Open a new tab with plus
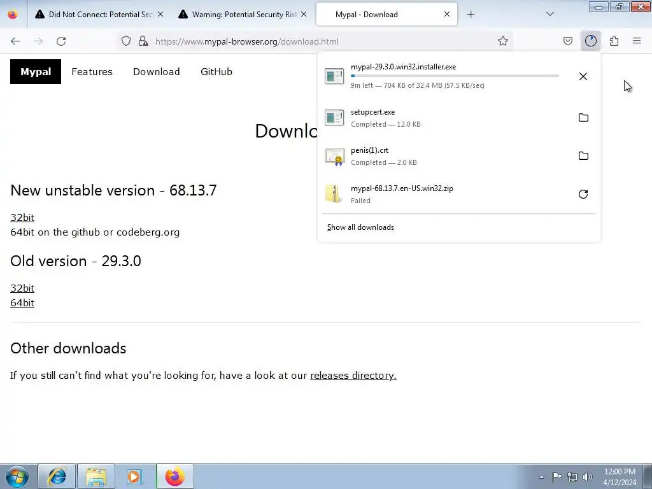Screen dimensions: 652x489 click(471, 15)
